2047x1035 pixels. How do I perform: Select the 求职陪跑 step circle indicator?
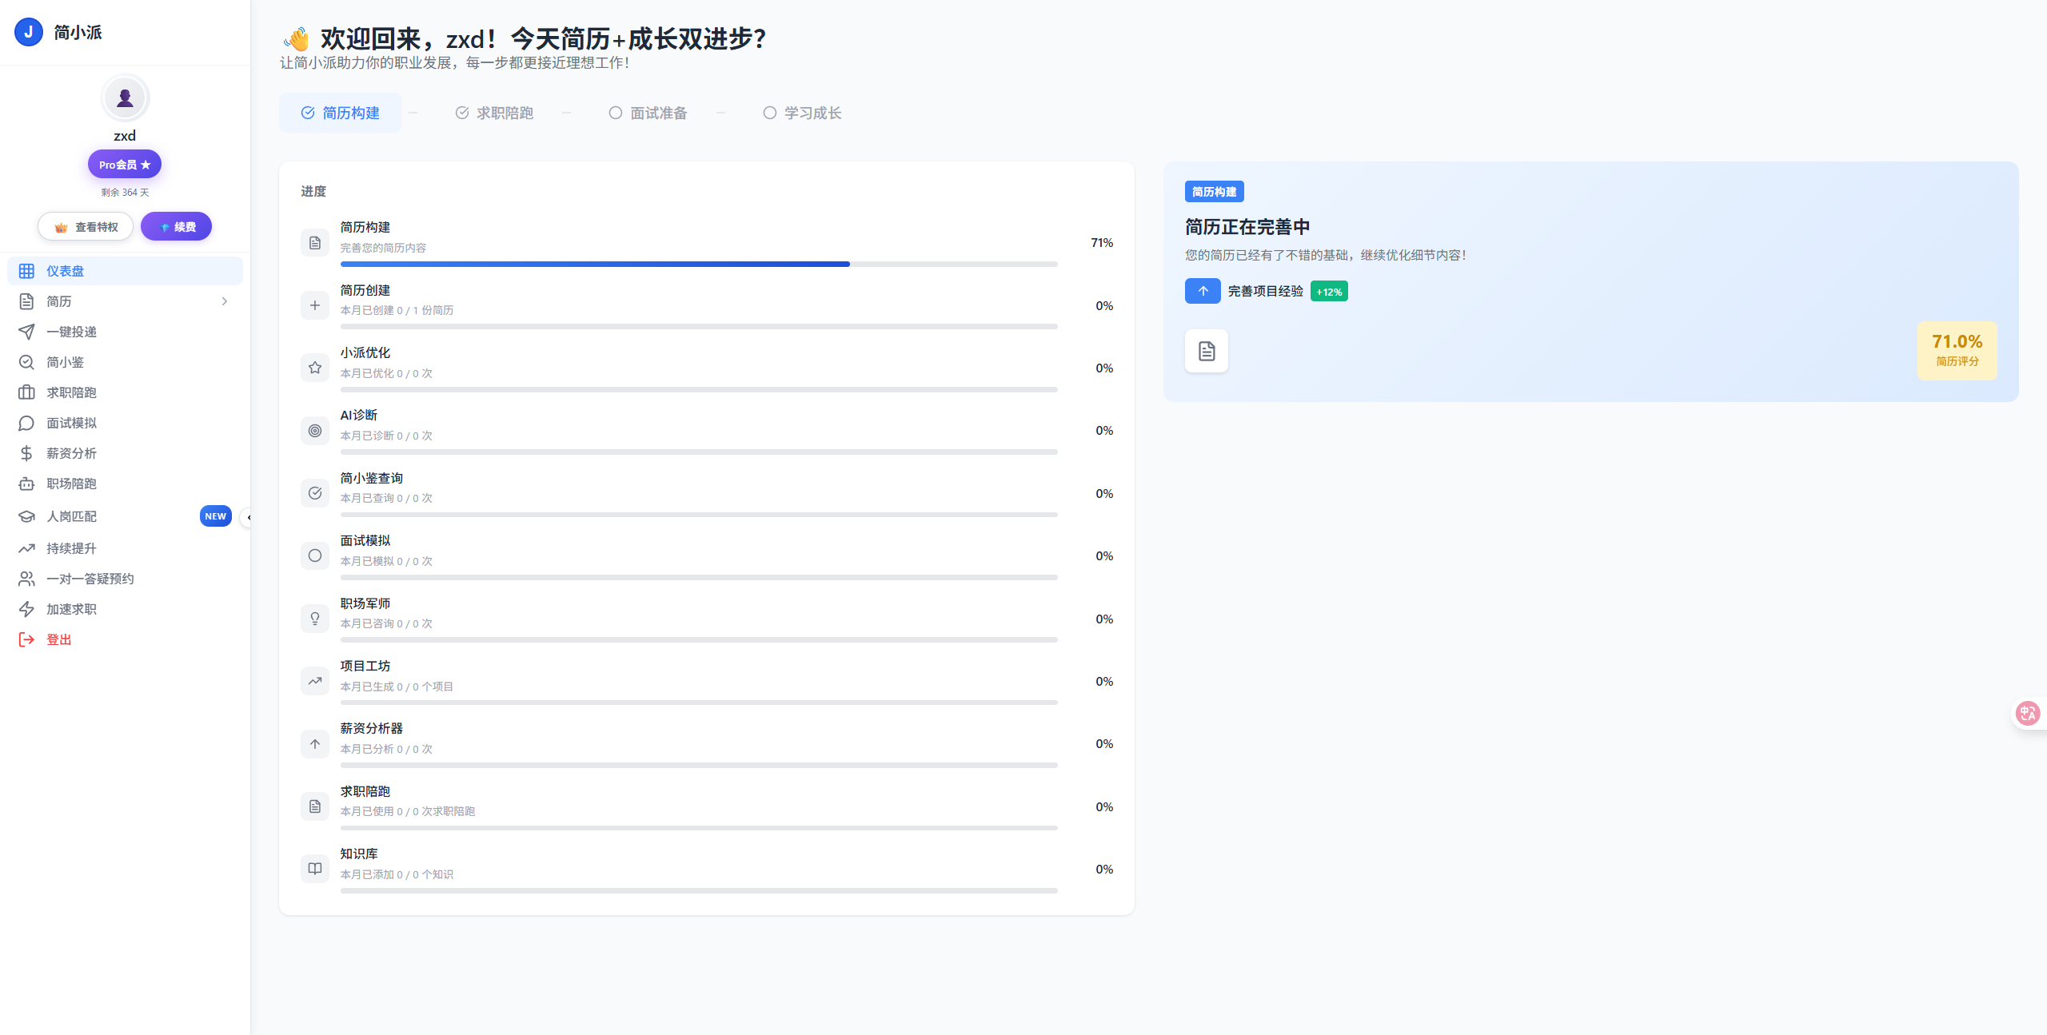point(461,113)
